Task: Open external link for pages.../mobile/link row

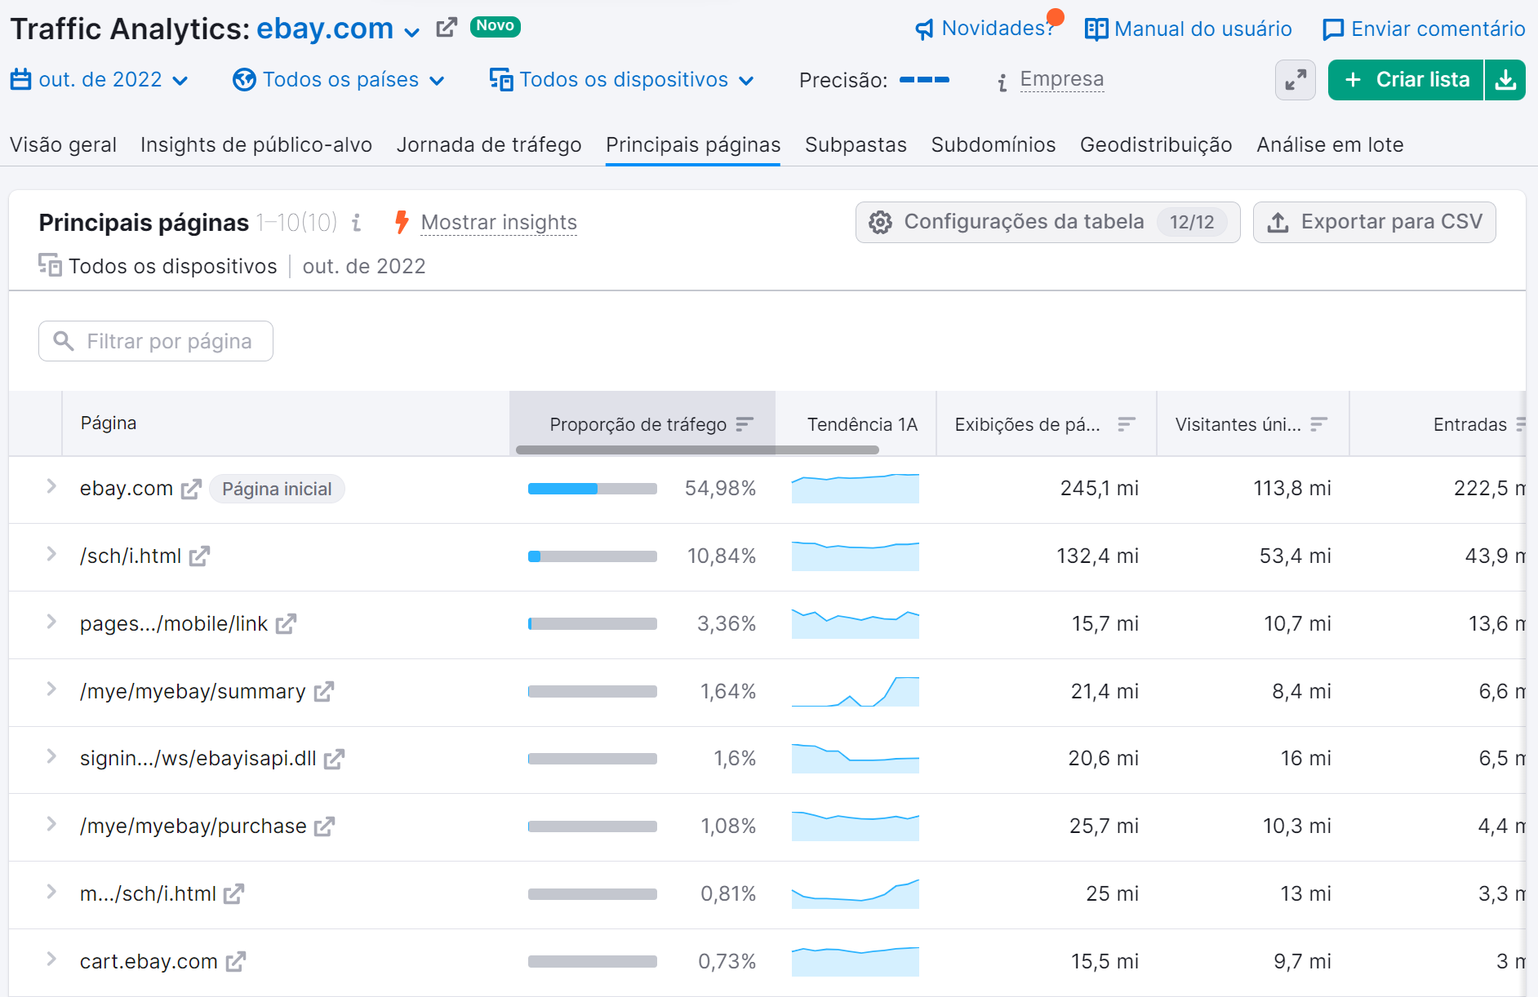Action: pos(286,624)
